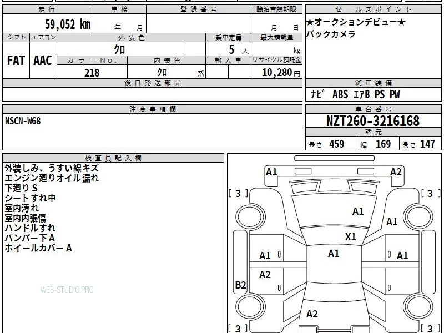Viewport: 444px width, 333px height.
Task: Select the ホイールカバーA note
Action: coord(38,248)
